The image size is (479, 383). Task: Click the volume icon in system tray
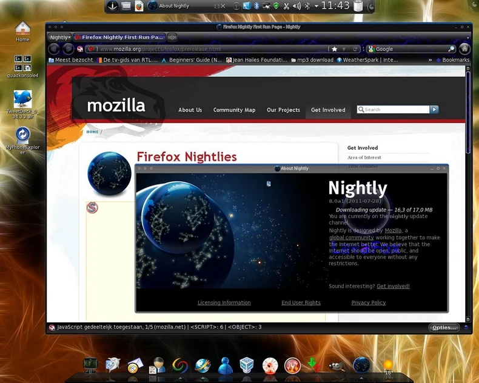pos(296,6)
